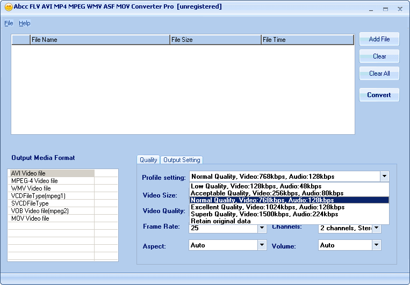Choose MOV Video file output format
The image size is (410, 285).
[x=30, y=218]
